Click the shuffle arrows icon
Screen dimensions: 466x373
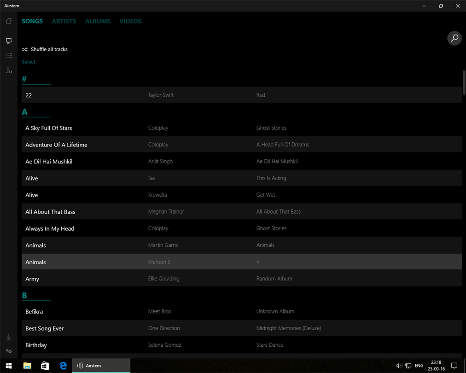(25, 49)
